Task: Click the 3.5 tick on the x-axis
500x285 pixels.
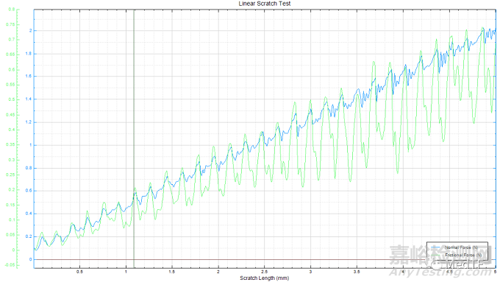Action: tap(357, 272)
